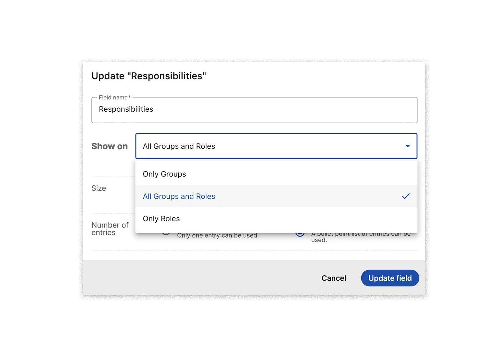The image size is (499, 357).
Task: Click the checkmark beside All Groups and Roles
Action: (406, 196)
